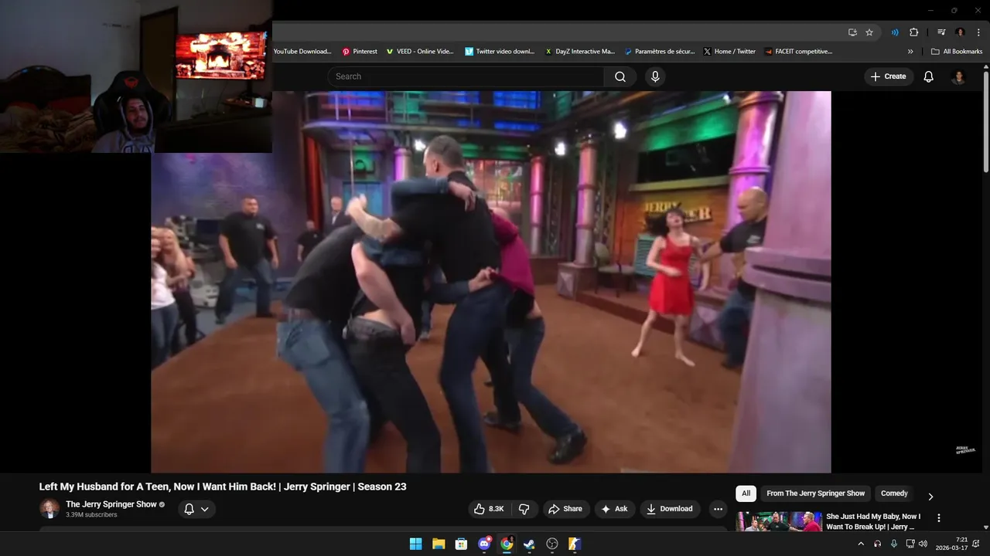Screen dimensions: 990x556
Task: Open Discord from taskbar
Action: 484,544
